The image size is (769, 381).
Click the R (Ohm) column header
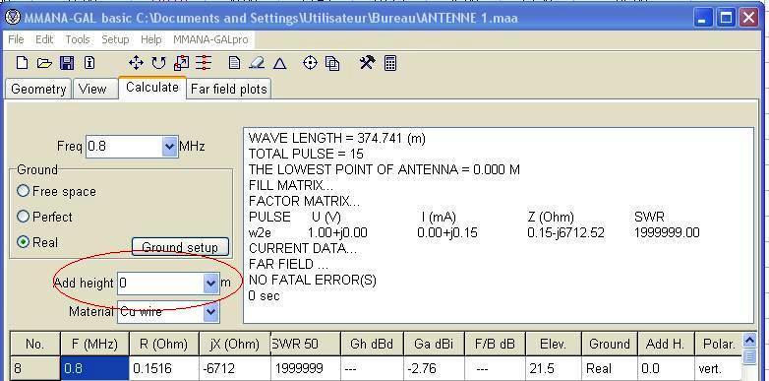click(164, 344)
